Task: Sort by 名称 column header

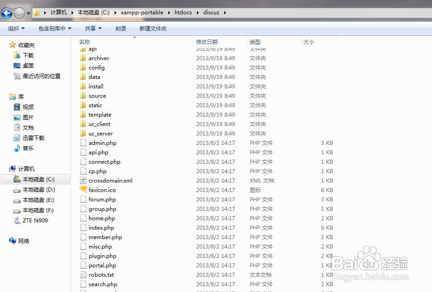Action: pos(85,42)
